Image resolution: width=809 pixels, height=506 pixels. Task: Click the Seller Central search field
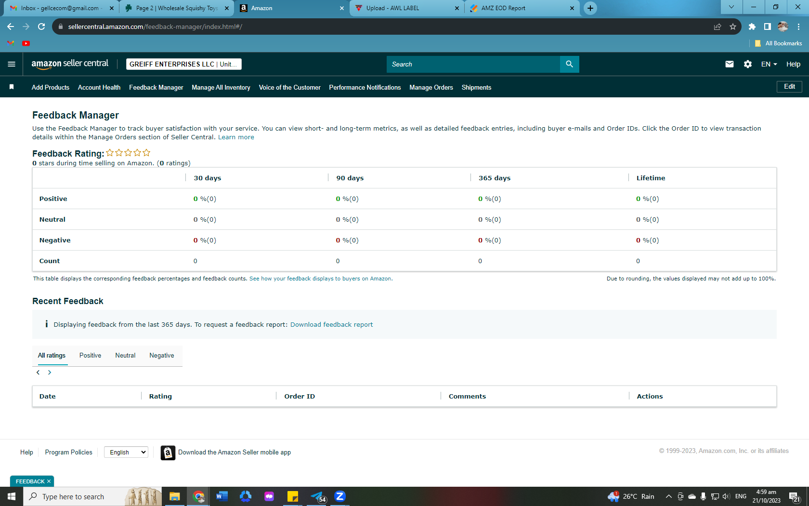(x=473, y=64)
